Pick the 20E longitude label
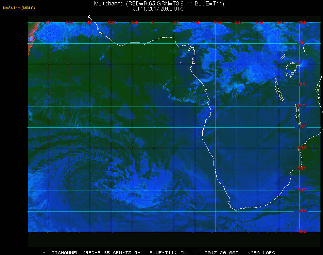This screenshot has height=255, width=323. (239, 22)
